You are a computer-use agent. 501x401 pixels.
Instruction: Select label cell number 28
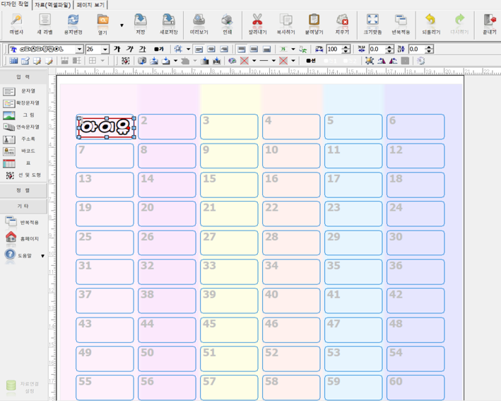(x=291, y=243)
